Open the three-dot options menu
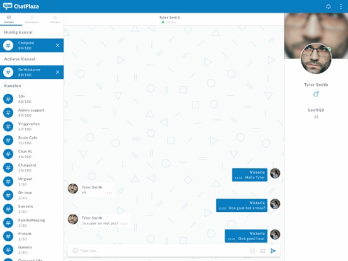 coord(341,6)
